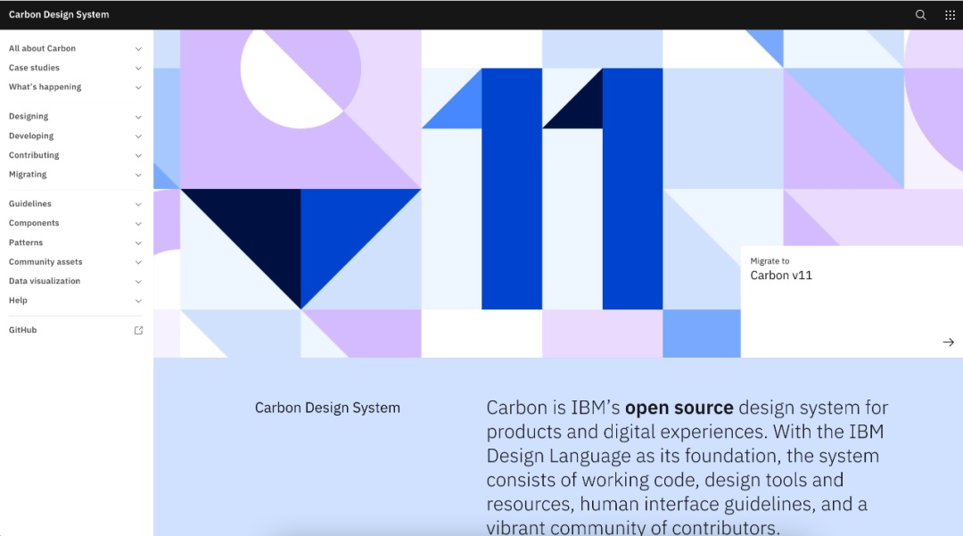Open the Designing section label
This screenshot has height=536, width=963.
[x=29, y=117]
